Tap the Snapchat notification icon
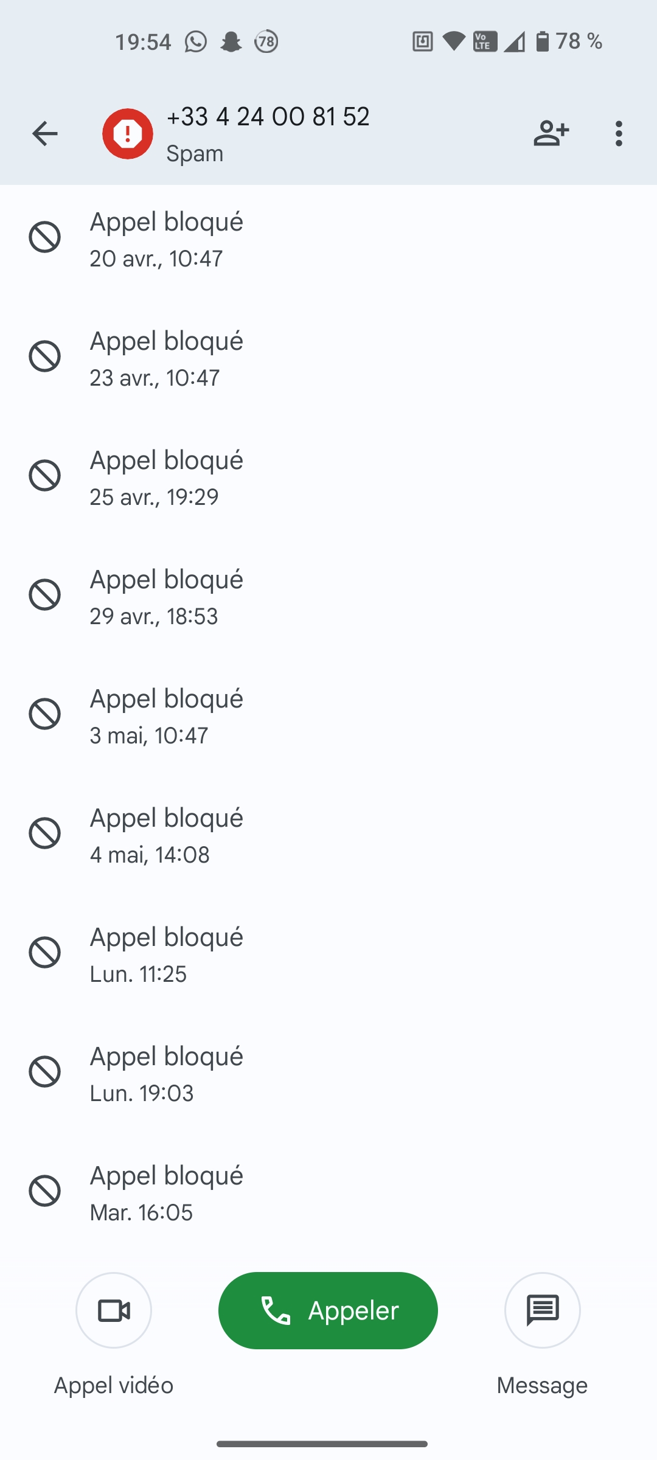Image resolution: width=657 pixels, height=1460 pixels. [x=231, y=42]
